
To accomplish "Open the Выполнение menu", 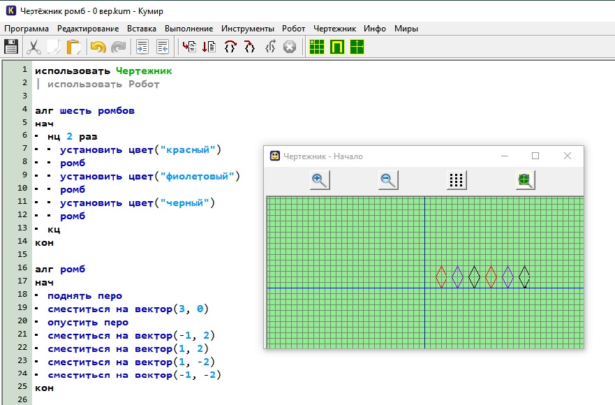I will [x=188, y=29].
